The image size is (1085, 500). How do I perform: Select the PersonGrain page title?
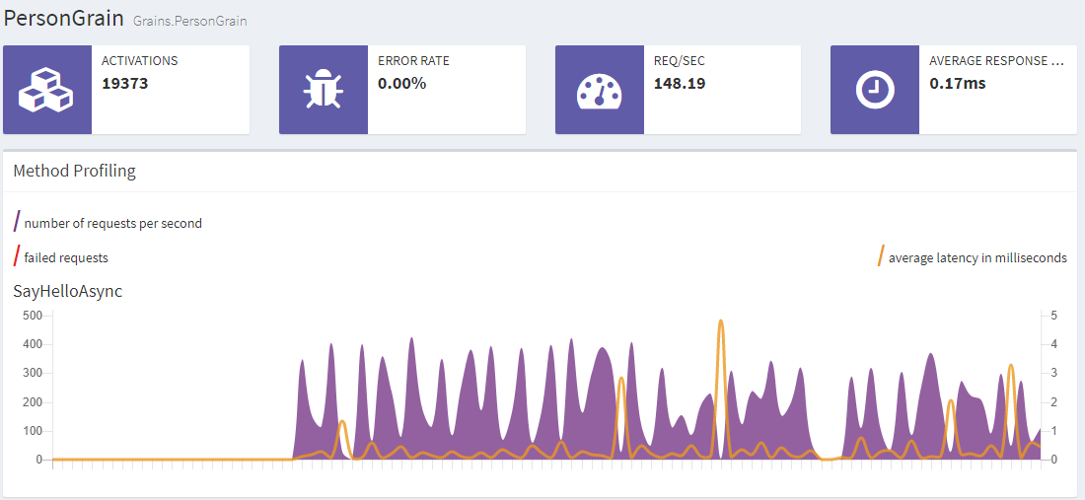(x=64, y=18)
